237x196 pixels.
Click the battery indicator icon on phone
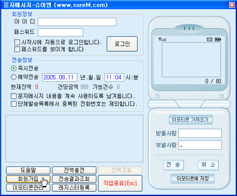pyautogui.click(x=218, y=39)
